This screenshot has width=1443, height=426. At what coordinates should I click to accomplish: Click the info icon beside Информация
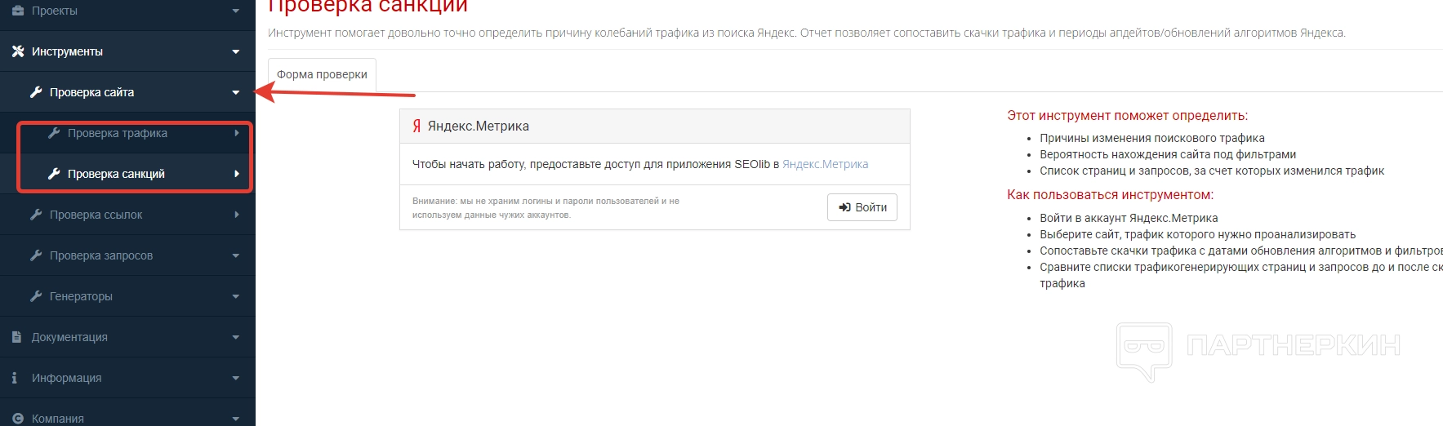(x=15, y=378)
